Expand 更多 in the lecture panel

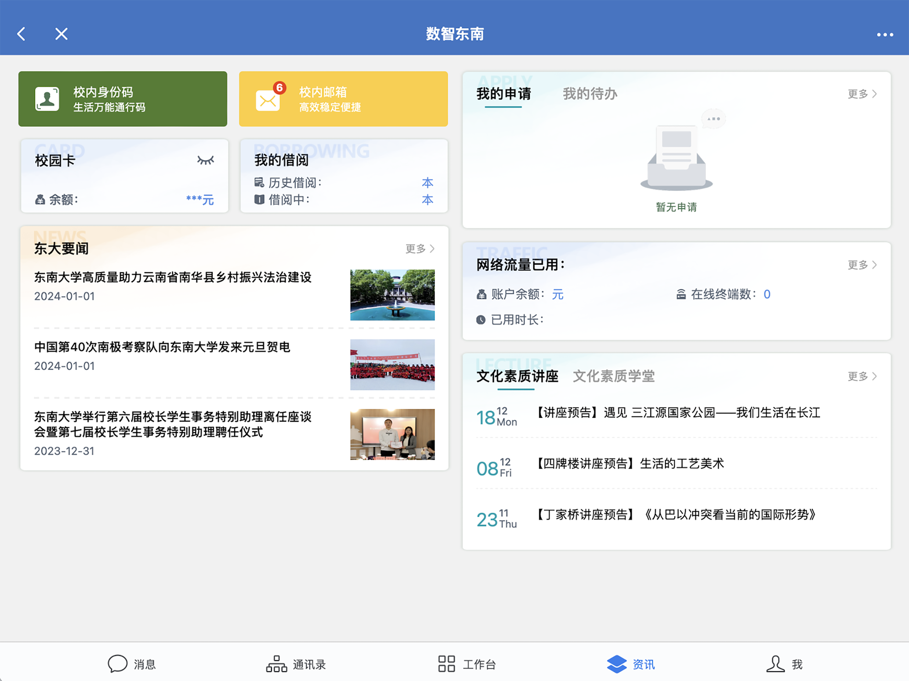862,376
